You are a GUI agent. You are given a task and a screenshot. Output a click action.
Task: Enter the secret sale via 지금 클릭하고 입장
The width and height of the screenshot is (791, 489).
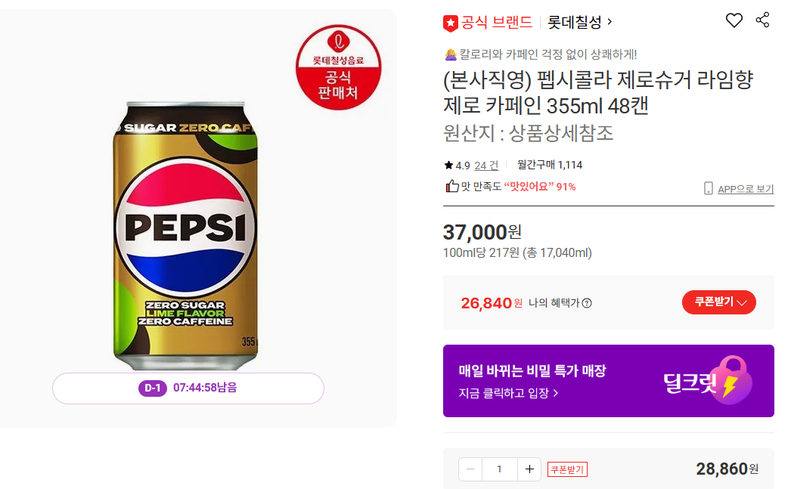click(x=508, y=393)
